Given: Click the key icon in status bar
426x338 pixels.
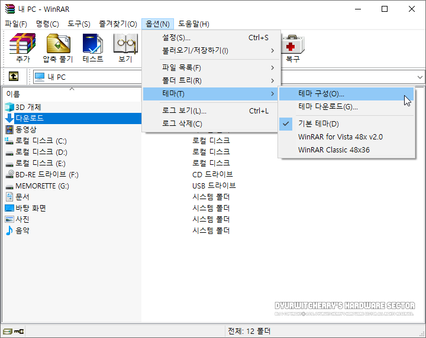Looking at the screenshot, I should point(19,331).
